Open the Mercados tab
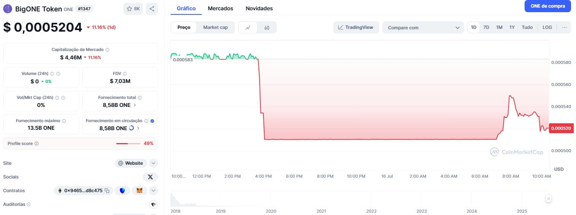 coord(220,8)
